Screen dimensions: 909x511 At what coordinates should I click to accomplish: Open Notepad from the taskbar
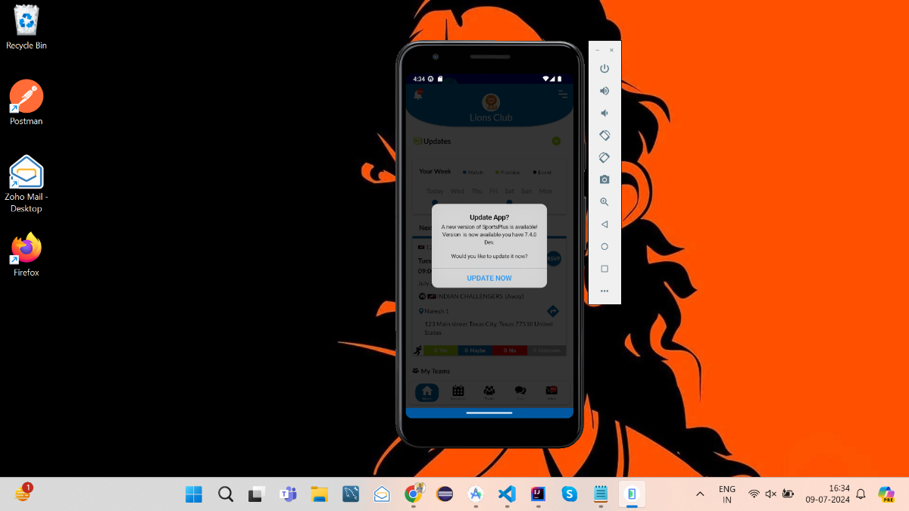[x=601, y=494]
